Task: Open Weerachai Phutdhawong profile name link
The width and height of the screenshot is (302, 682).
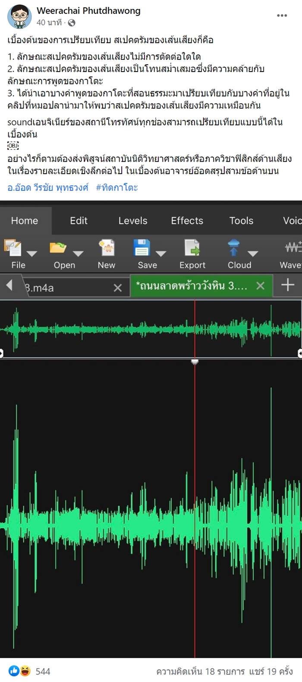Action: tap(88, 11)
